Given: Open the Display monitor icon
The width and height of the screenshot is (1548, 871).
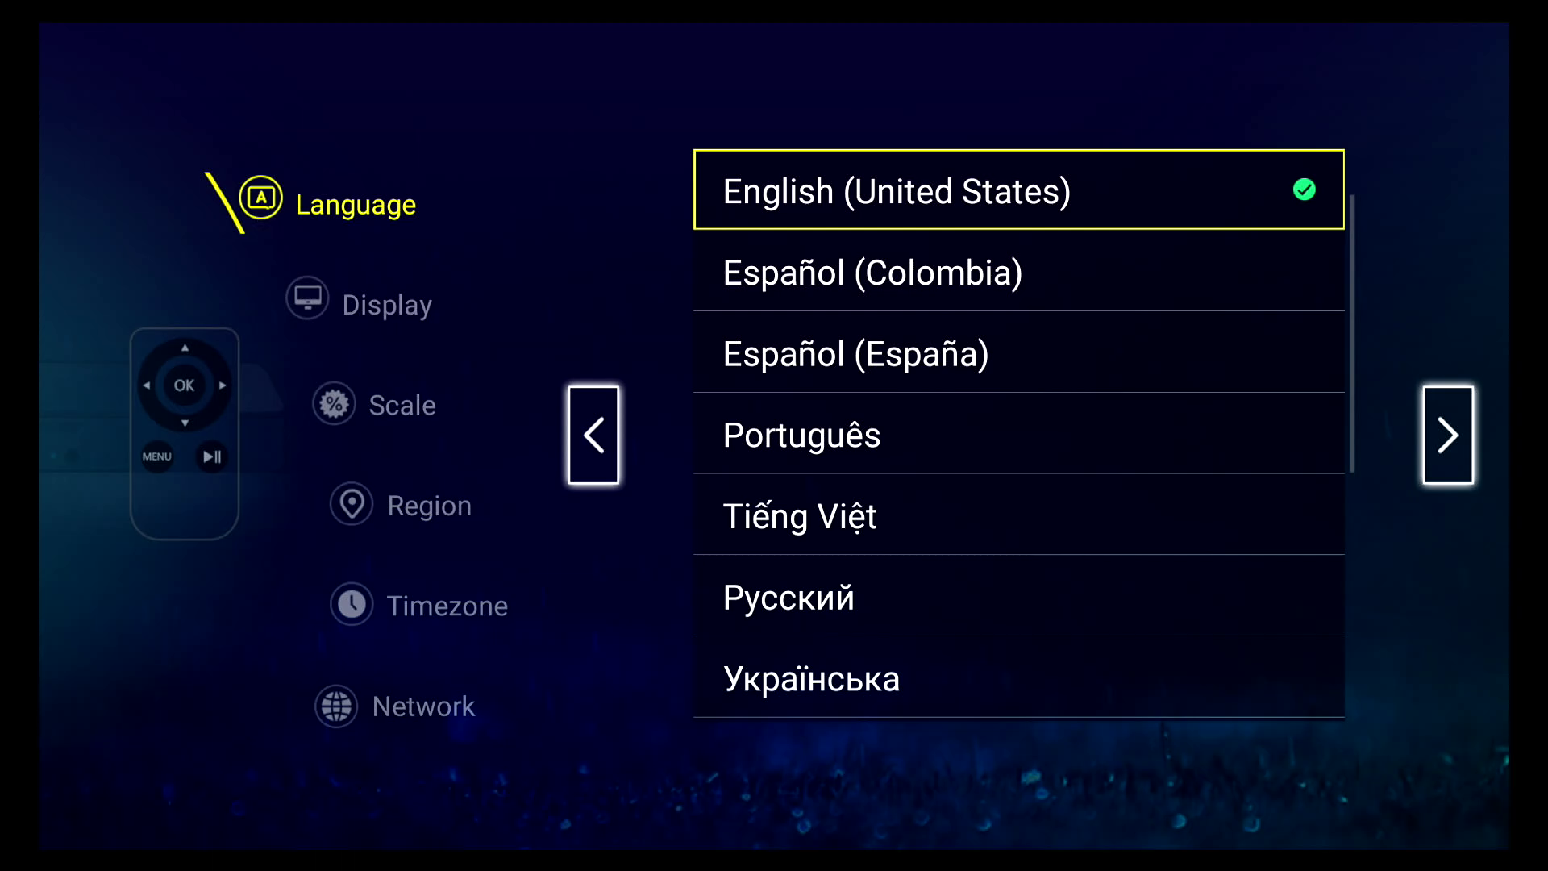Looking at the screenshot, I should [307, 298].
